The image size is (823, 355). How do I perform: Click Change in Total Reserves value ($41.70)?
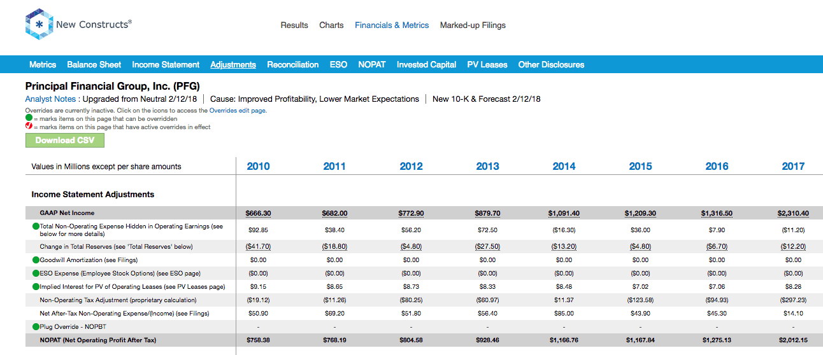258,246
